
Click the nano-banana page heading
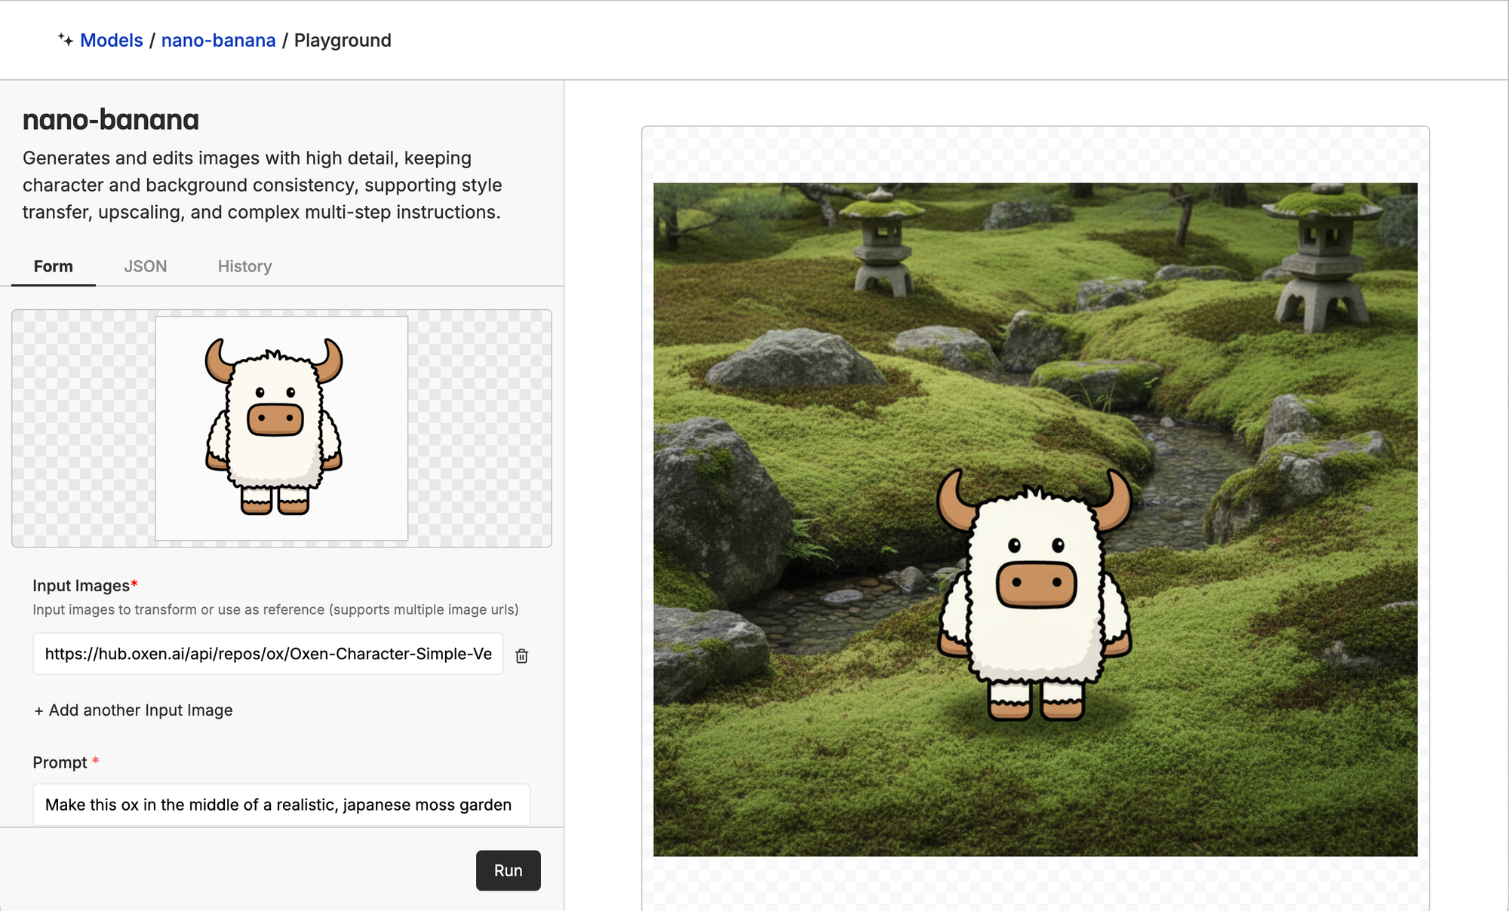click(111, 120)
